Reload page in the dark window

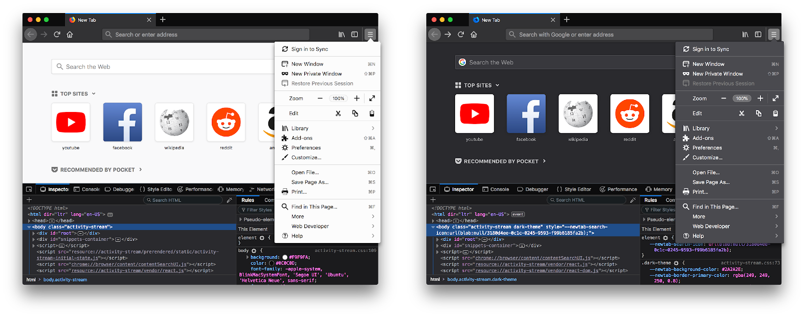pyautogui.click(x=461, y=34)
